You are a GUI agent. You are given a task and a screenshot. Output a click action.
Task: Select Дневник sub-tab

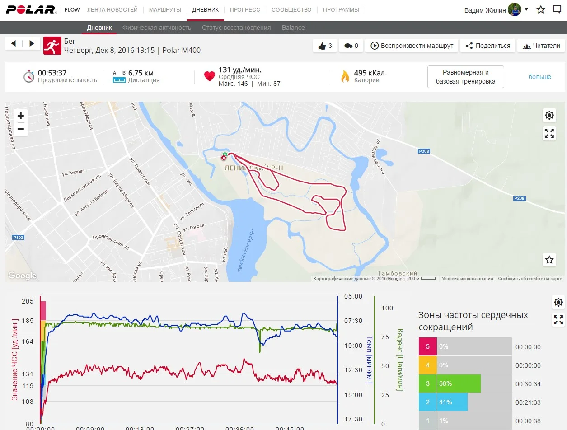tap(99, 28)
